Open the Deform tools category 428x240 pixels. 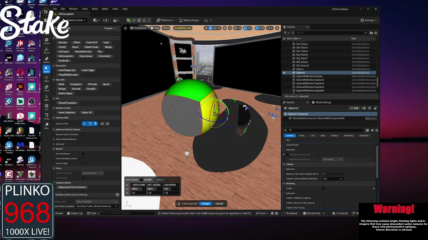tap(46, 60)
